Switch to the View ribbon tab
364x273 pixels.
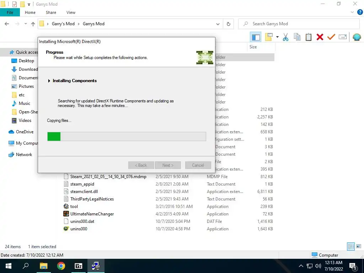(x=71, y=12)
